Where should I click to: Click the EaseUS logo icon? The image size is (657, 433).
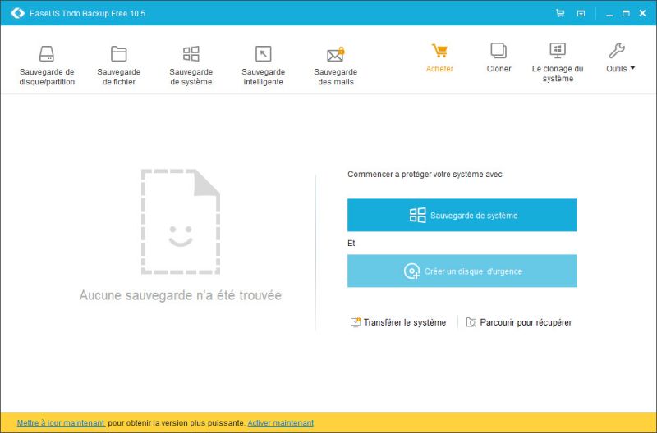17,13
